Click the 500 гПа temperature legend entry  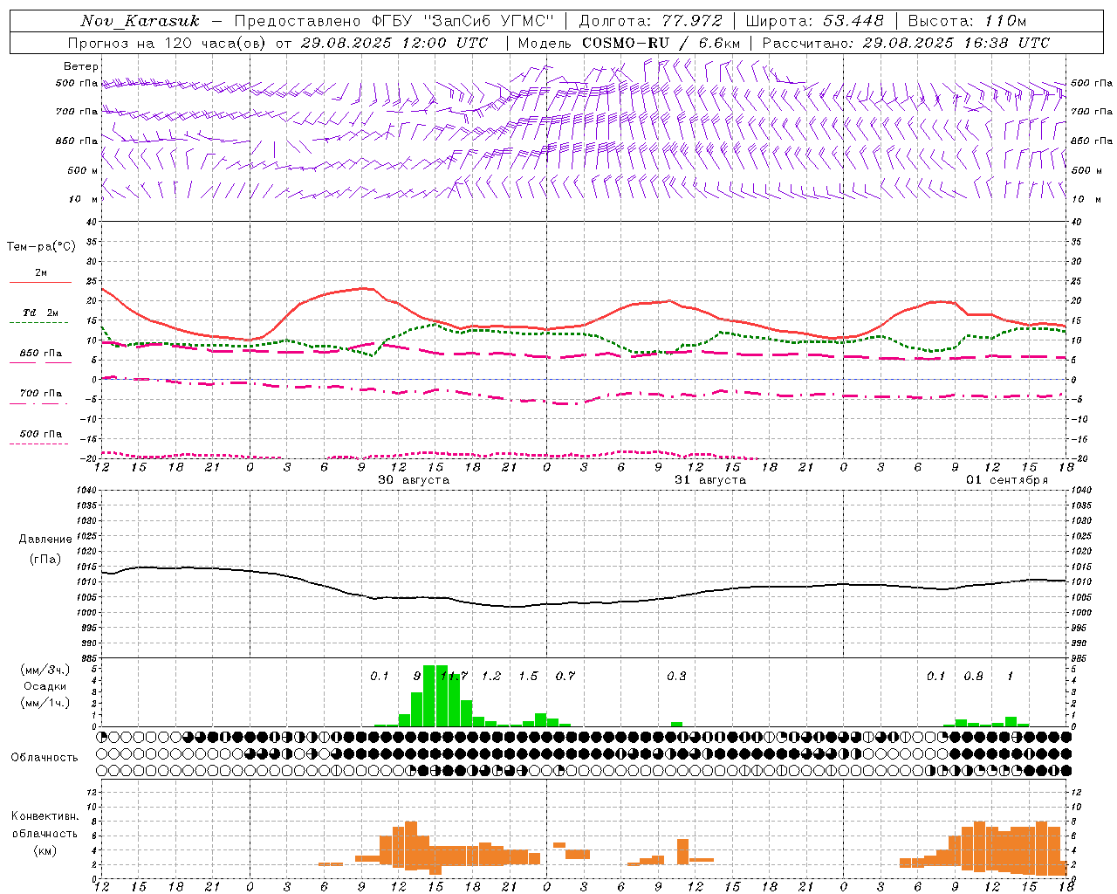(40, 434)
